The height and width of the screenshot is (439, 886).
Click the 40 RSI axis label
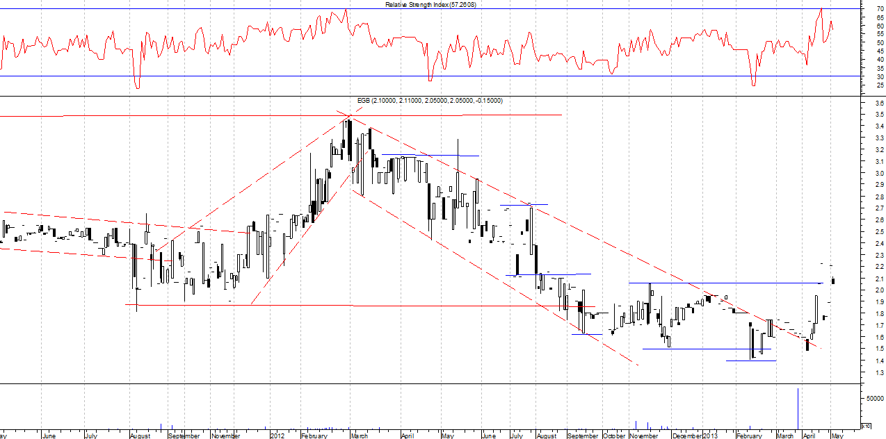click(880, 60)
